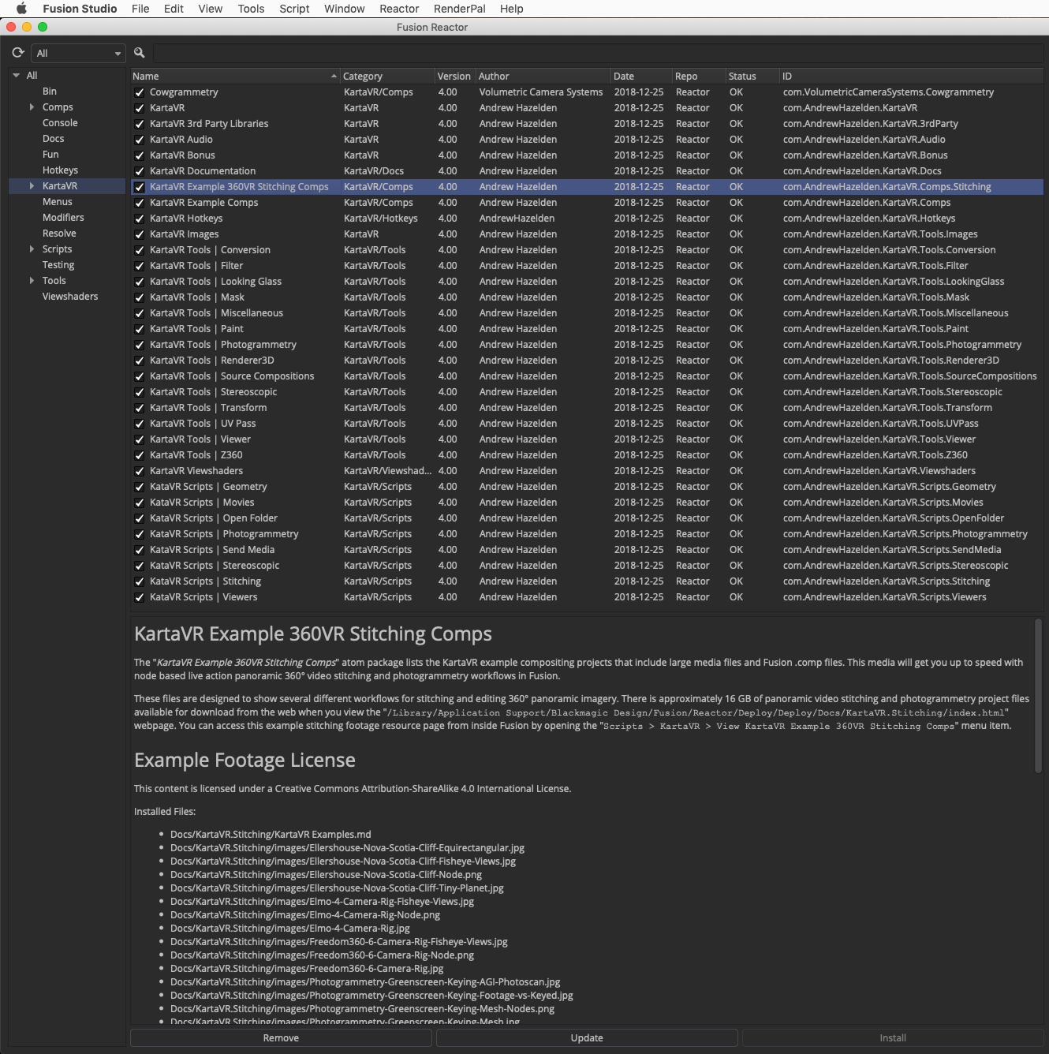Select the Modifiers category
Screen dimensions: 1049x1054
[x=63, y=218]
